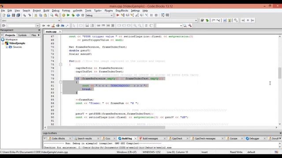Collapse the VideoEjemplo project tree node

click(3, 43)
